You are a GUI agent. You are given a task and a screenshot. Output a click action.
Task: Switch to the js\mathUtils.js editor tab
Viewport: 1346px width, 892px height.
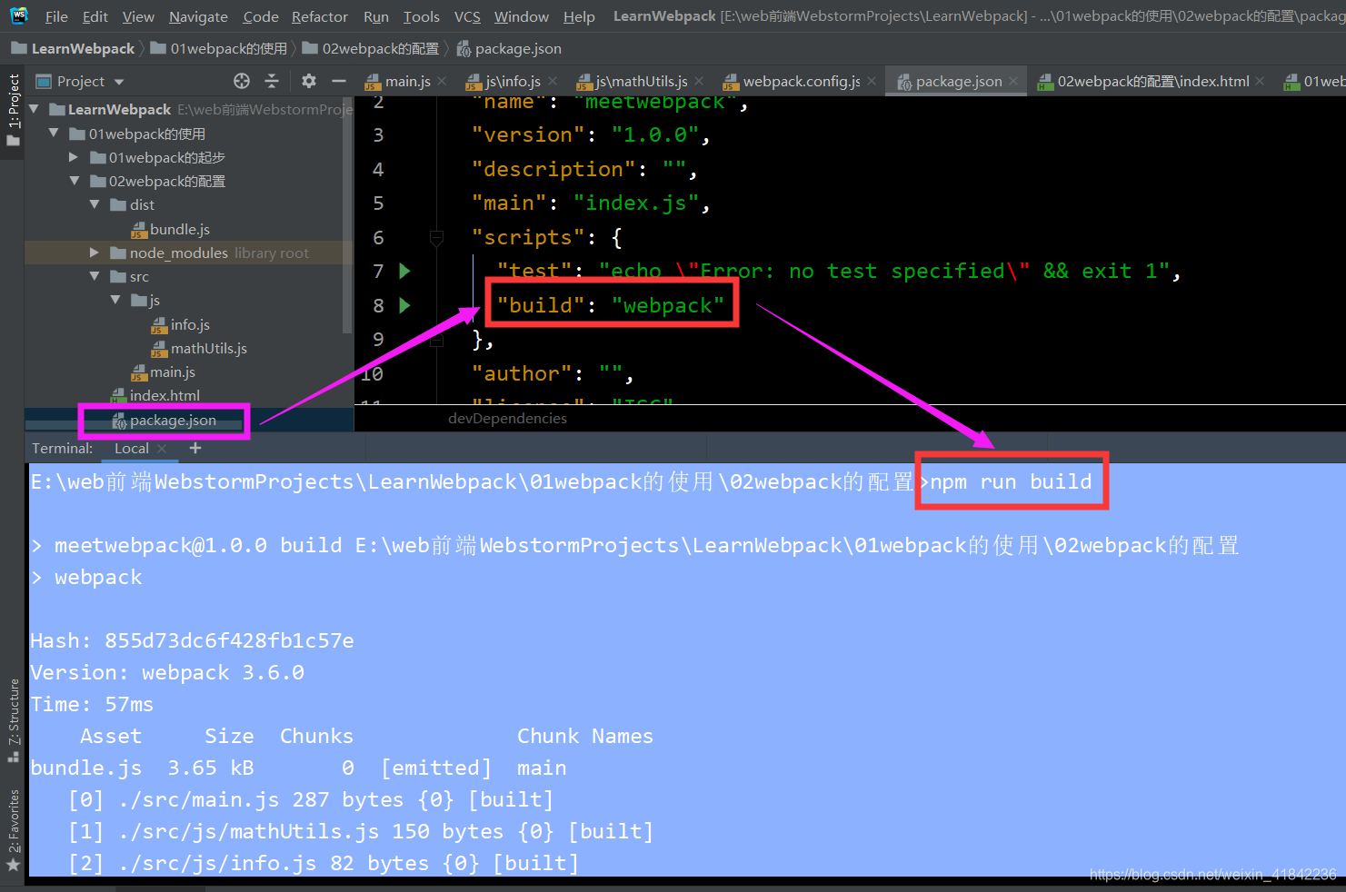[632, 81]
